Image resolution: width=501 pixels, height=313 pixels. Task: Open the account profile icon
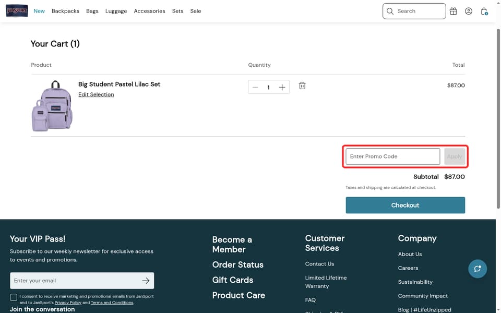pos(469,11)
